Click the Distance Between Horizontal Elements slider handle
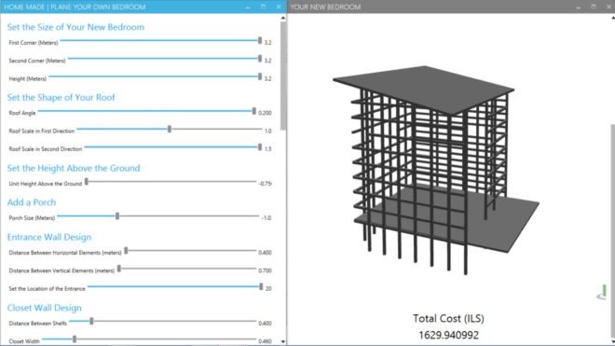The image size is (615, 346). [127, 251]
